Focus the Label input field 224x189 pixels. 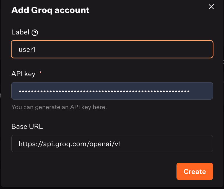click(112, 49)
